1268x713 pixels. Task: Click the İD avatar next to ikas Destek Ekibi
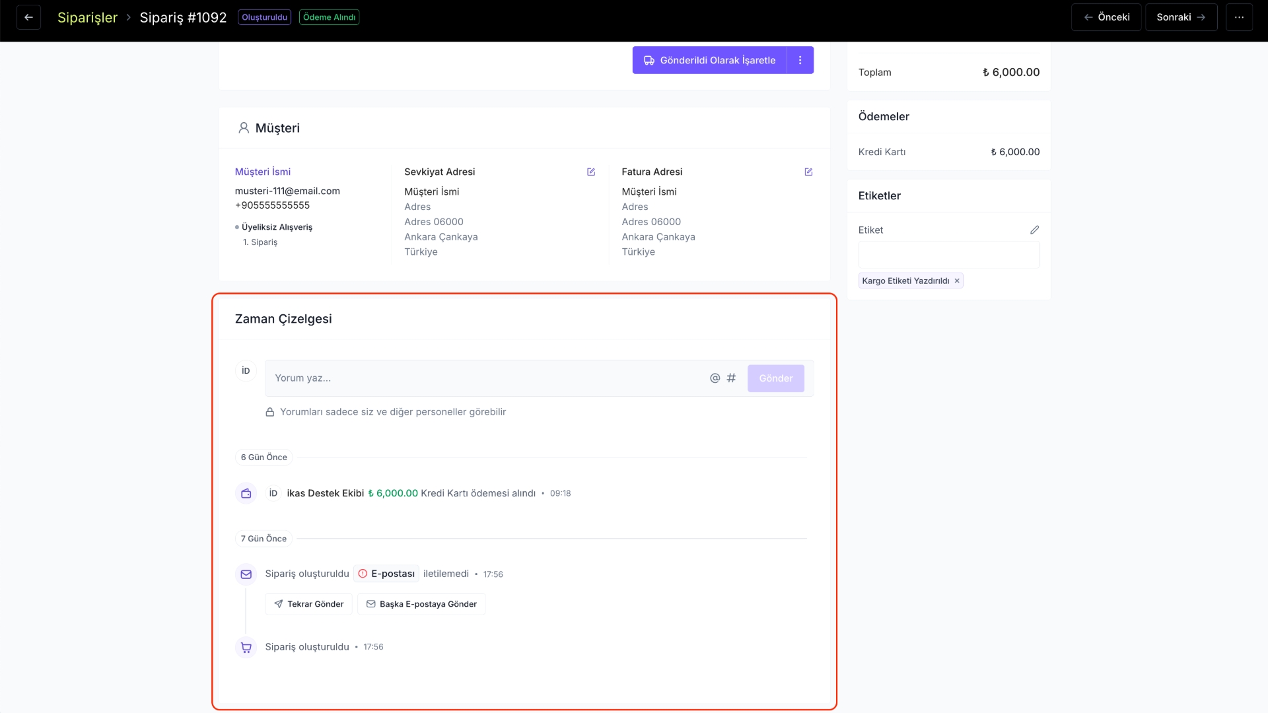tap(273, 493)
